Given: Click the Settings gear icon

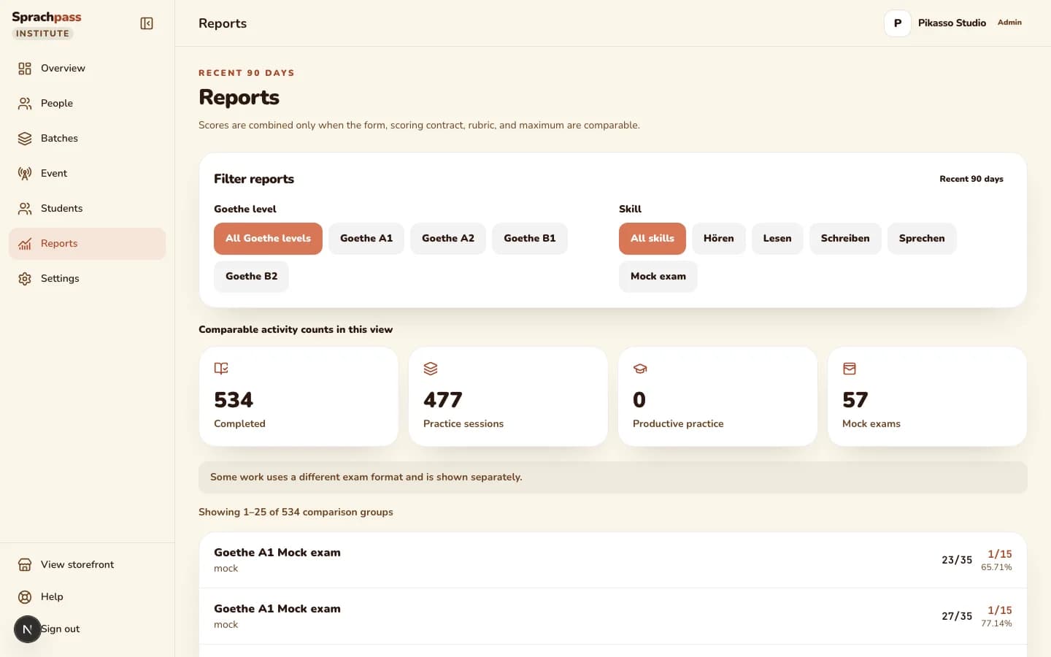Looking at the screenshot, I should [x=25, y=279].
